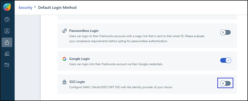Viewport: 248px width, 101px height.
Task: Click the Google logo icon
Action: point(64,59)
